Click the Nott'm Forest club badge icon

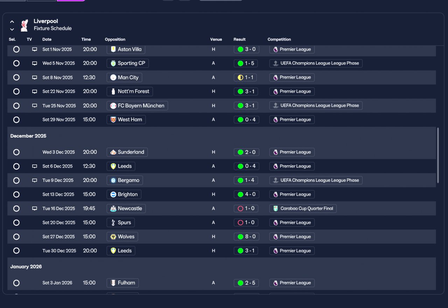(x=113, y=91)
